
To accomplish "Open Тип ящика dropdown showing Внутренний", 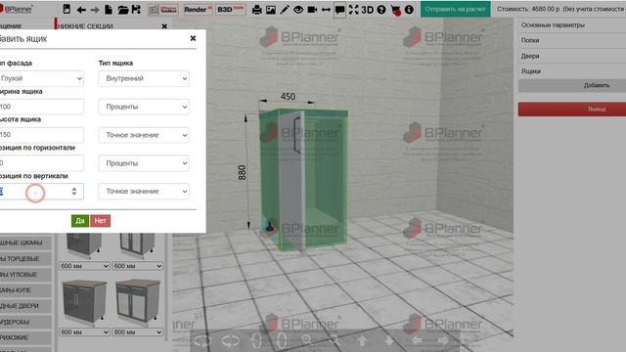I will coord(144,78).
